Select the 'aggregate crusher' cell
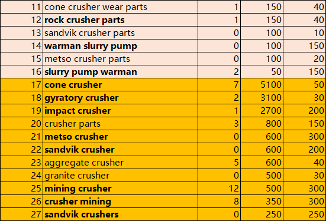 (x=120, y=163)
